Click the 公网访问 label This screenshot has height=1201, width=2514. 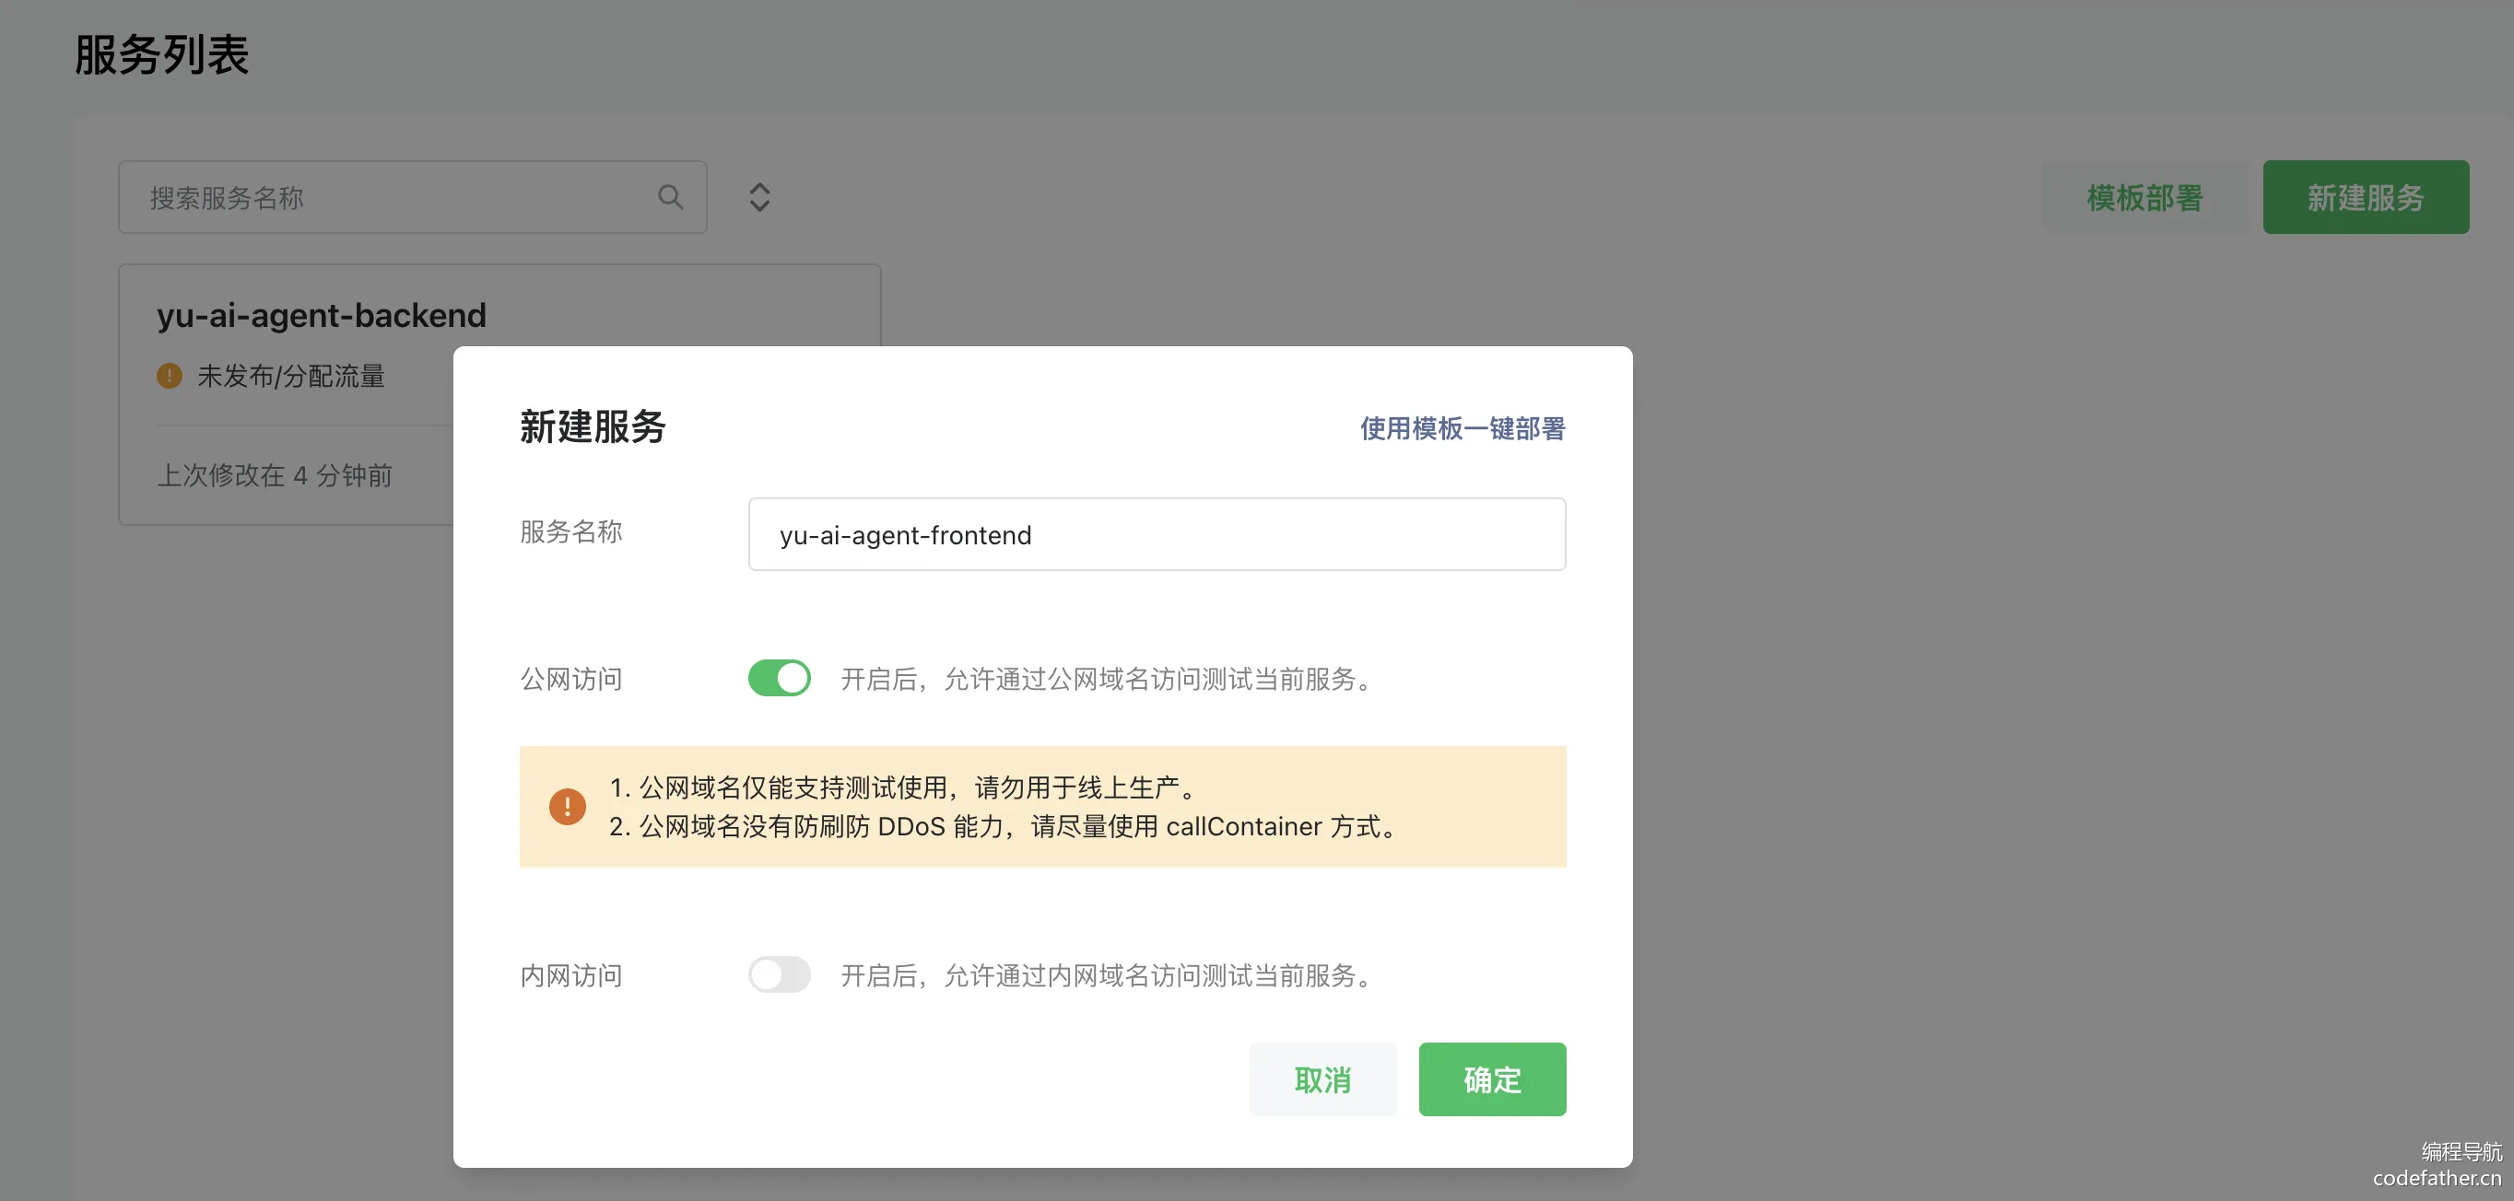571,679
